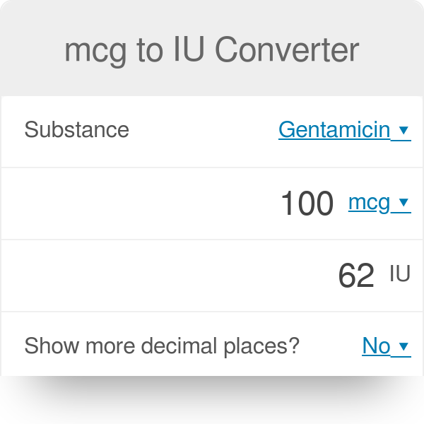
Task: Click the arrow beside Gentamicin
Action: [404, 131]
